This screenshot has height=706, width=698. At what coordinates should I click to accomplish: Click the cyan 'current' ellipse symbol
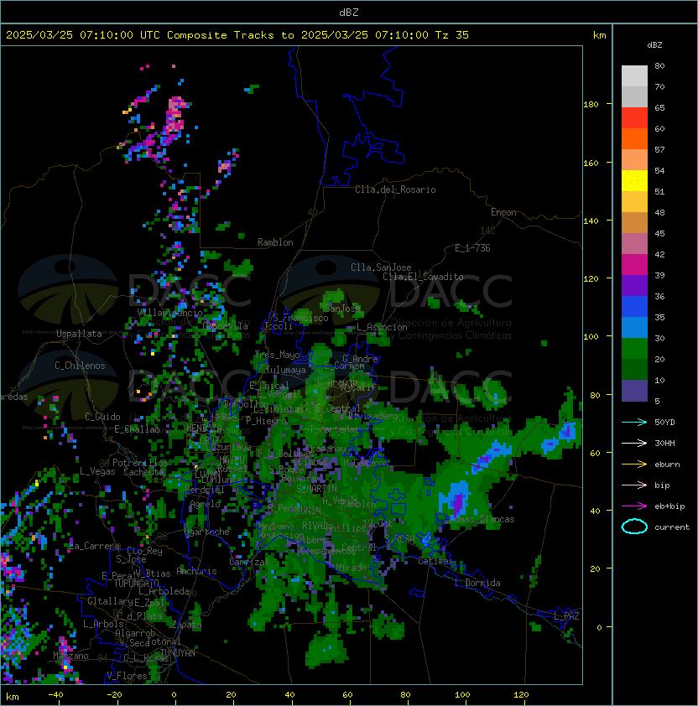click(634, 527)
